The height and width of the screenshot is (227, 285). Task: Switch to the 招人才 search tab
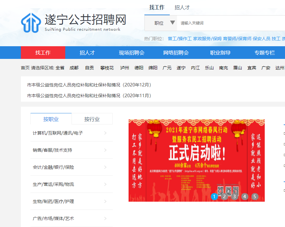(182, 8)
